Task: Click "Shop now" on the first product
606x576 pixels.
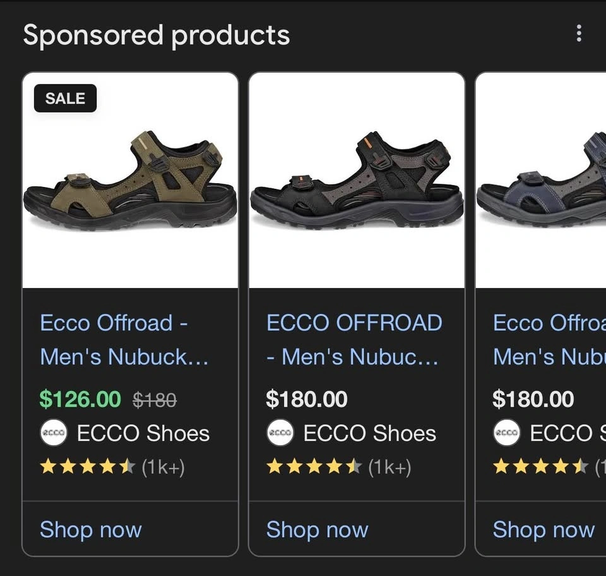Action: tap(91, 529)
